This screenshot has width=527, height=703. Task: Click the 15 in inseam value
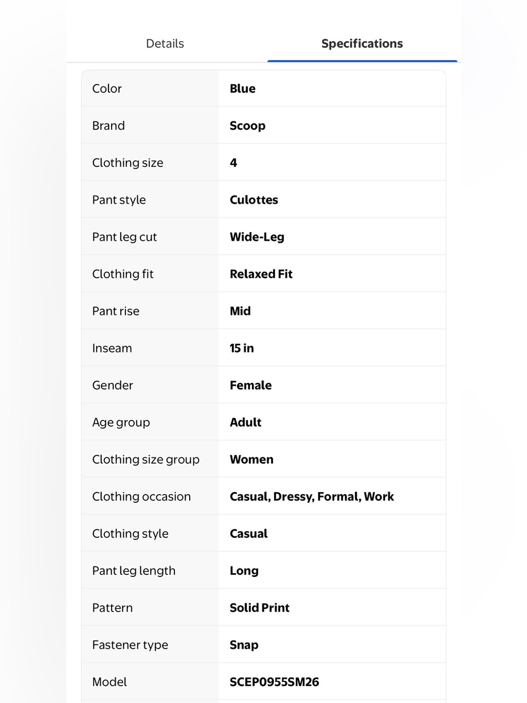click(242, 348)
